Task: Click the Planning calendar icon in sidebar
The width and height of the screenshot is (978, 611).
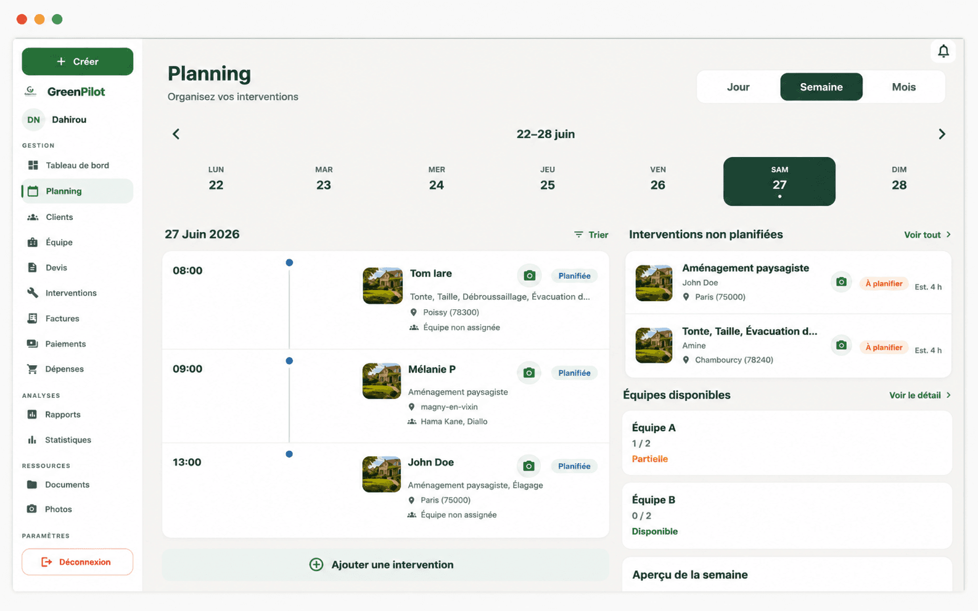Action: 33,191
